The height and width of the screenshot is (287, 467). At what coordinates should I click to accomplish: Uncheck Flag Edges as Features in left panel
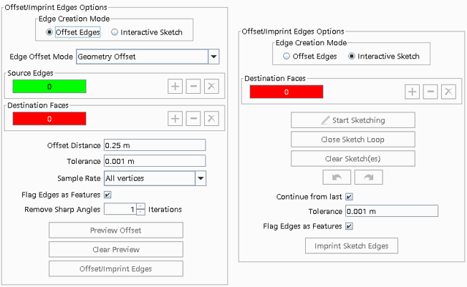tap(107, 195)
